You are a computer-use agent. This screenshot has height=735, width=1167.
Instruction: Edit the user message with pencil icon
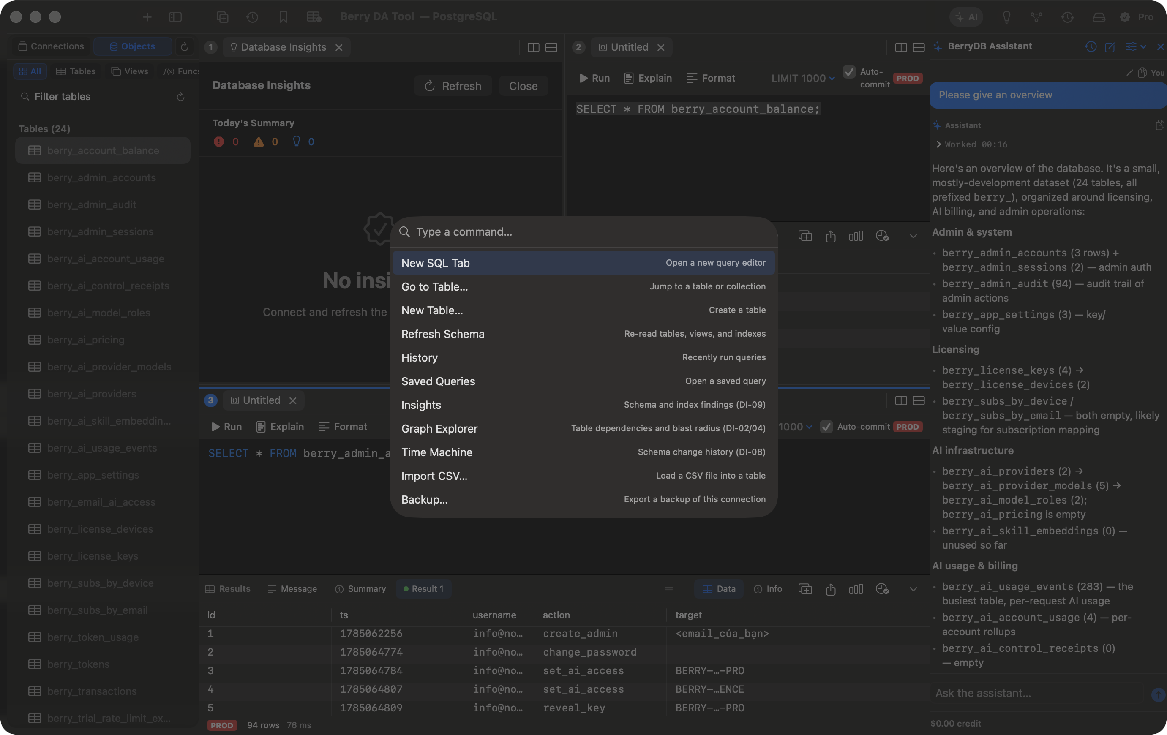point(1129,73)
